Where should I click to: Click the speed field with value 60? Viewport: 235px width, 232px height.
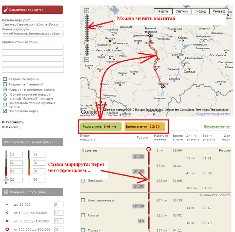pyautogui.click(x=39, y=163)
